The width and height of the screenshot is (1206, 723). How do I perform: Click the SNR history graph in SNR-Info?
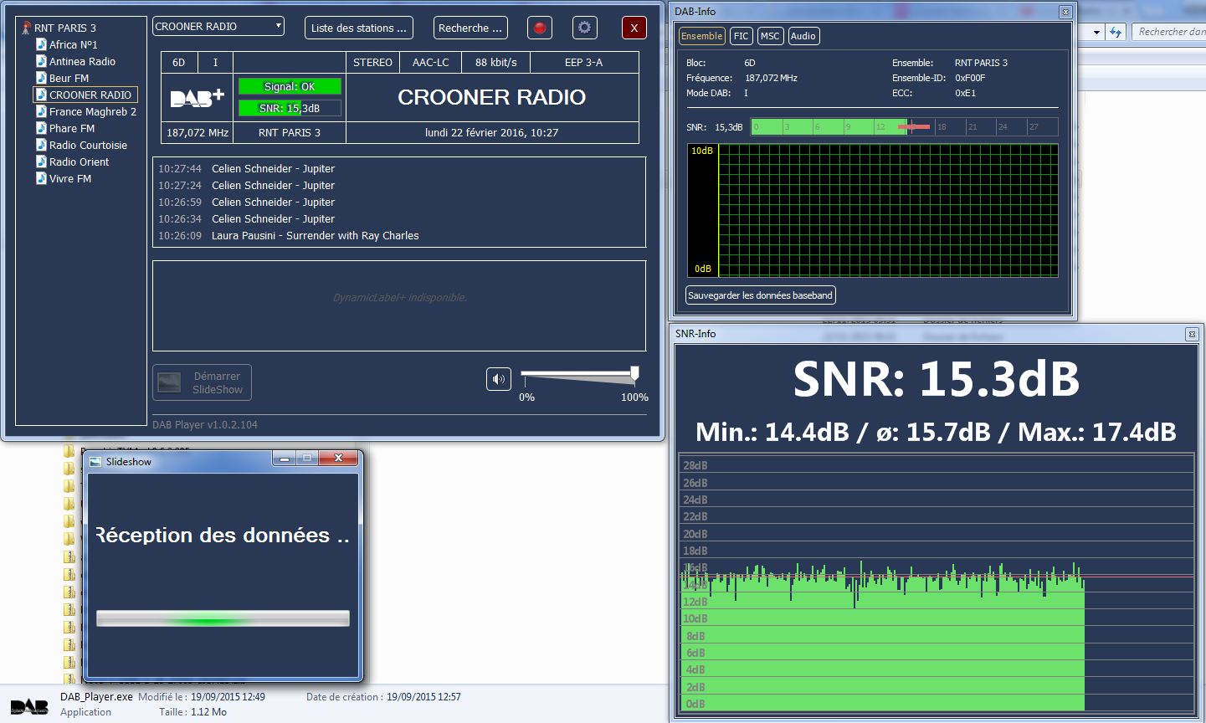coord(937,583)
